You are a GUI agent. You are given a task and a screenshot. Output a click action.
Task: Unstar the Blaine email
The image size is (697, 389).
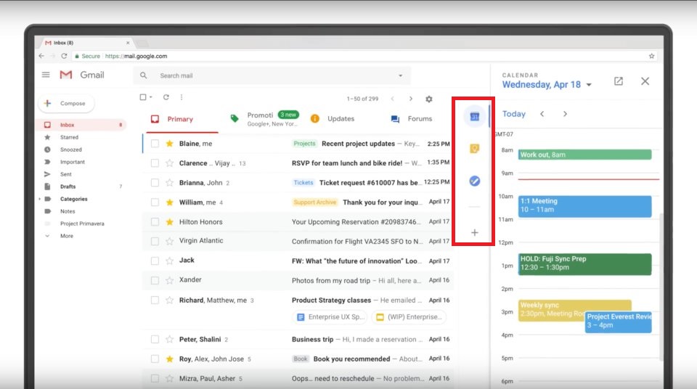coord(169,144)
